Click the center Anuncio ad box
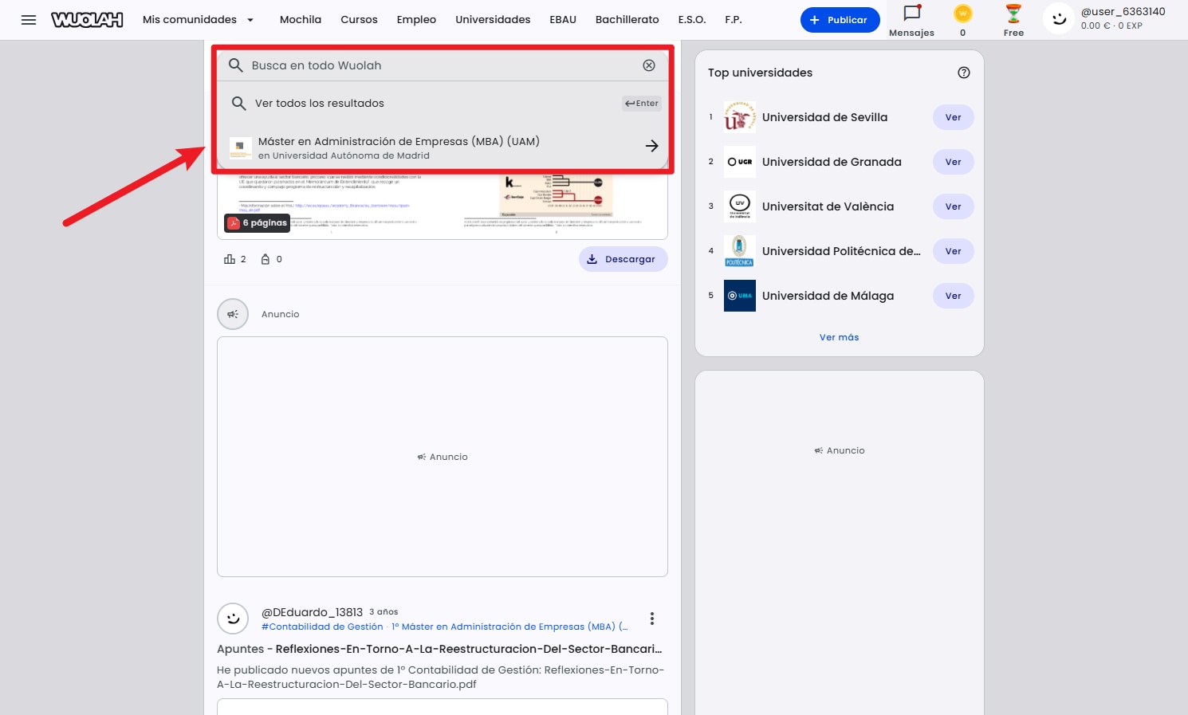The height and width of the screenshot is (715, 1188). pos(443,457)
